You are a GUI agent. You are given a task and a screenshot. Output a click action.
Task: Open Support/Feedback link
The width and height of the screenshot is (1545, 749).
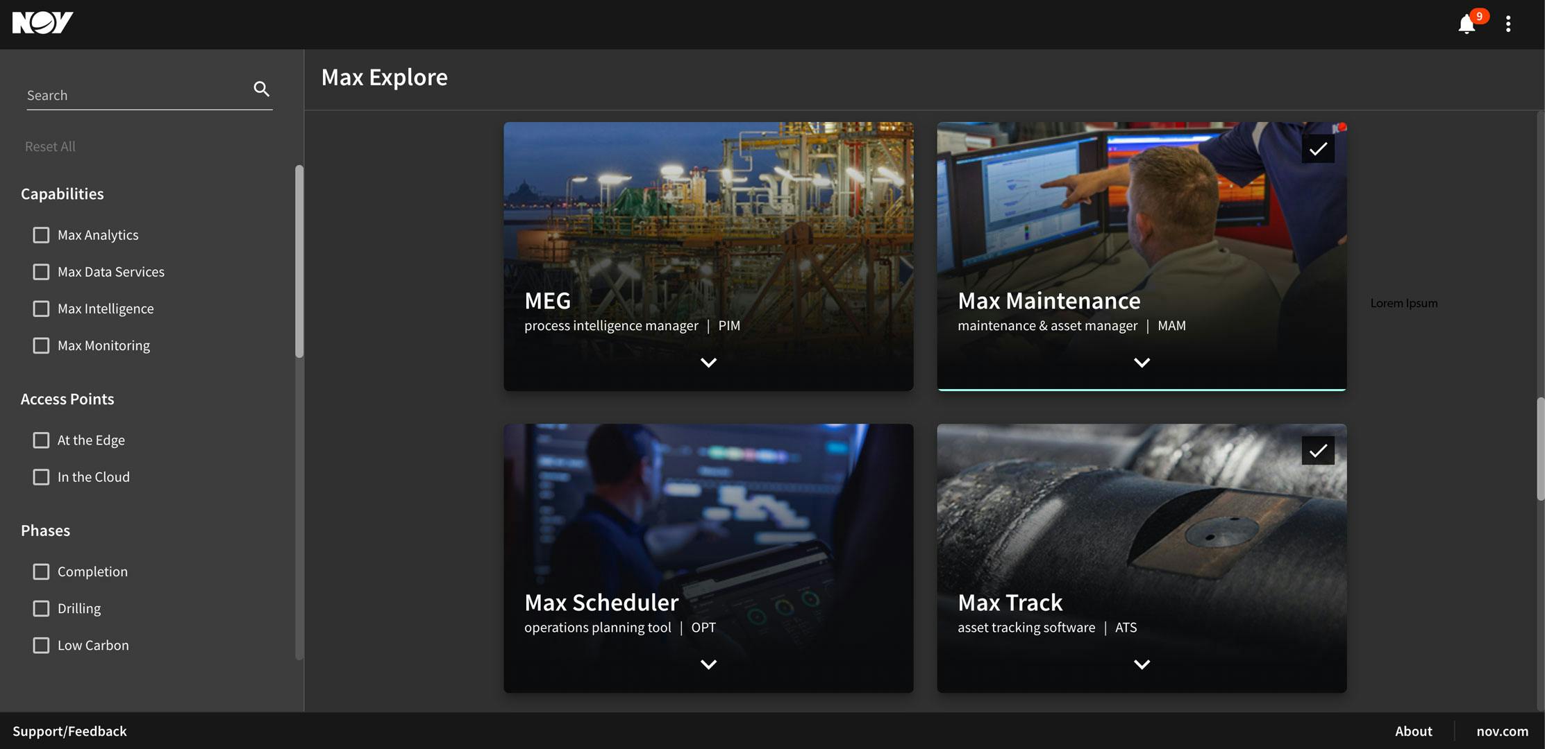point(69,731)
